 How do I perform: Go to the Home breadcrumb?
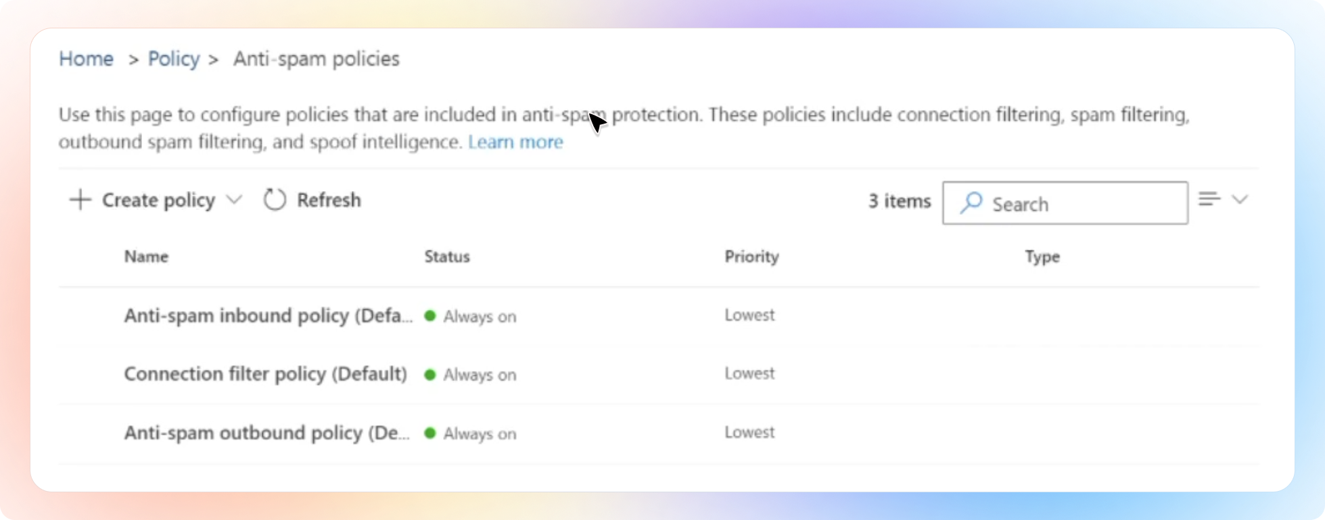click(x=86, y=59)
